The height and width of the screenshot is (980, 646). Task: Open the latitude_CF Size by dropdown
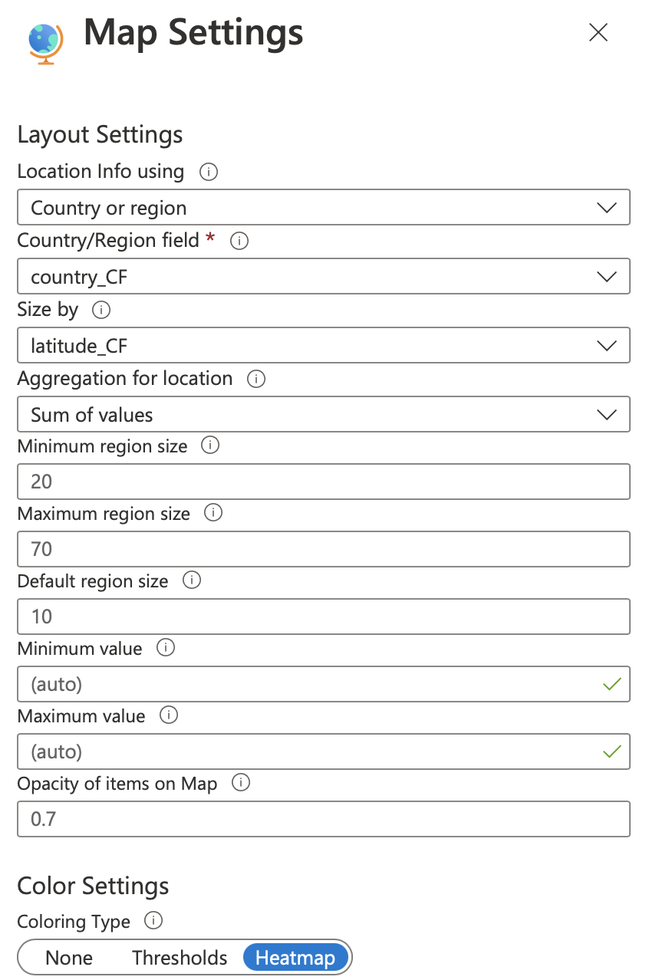[x=324, y=346]
